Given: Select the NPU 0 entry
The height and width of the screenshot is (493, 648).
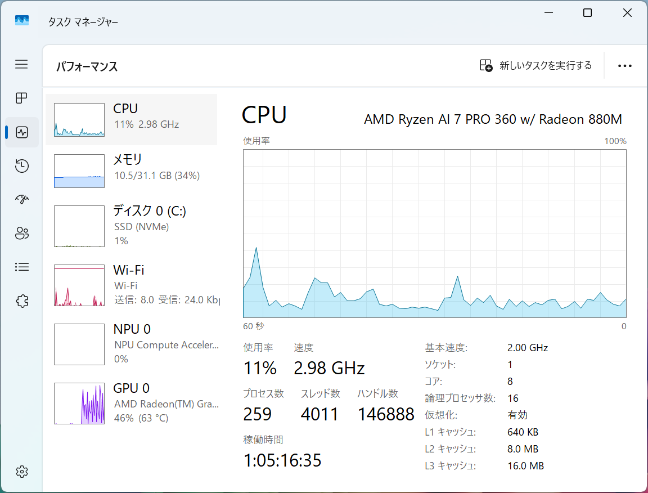Looking at the screenshot, I should point(132,344).
